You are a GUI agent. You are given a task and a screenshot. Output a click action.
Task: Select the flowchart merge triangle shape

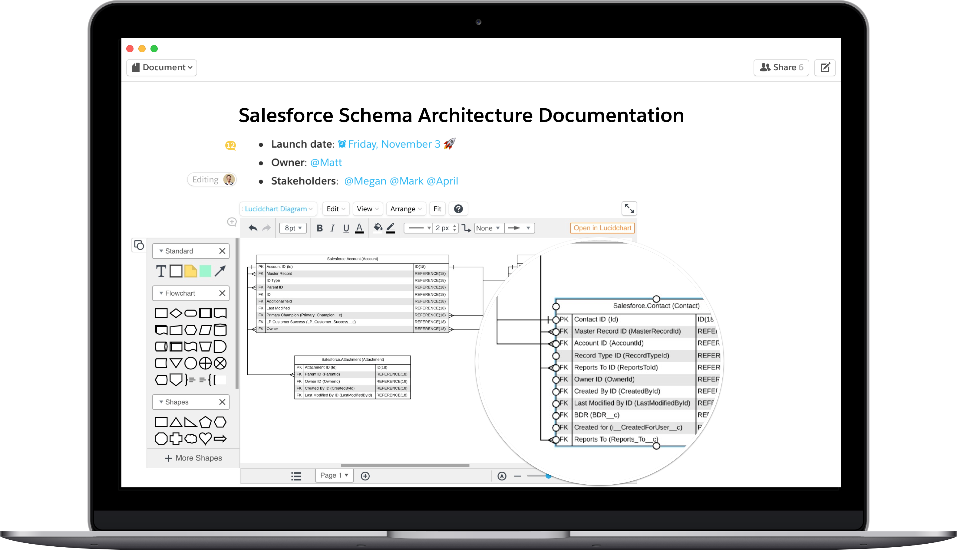[x=176, y=363]
